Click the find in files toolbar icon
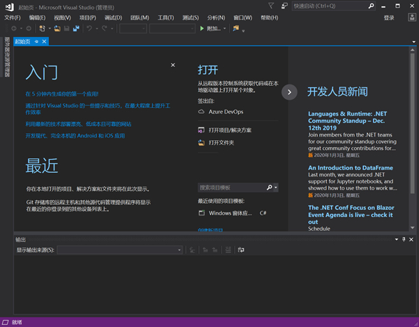 [236, 28]
